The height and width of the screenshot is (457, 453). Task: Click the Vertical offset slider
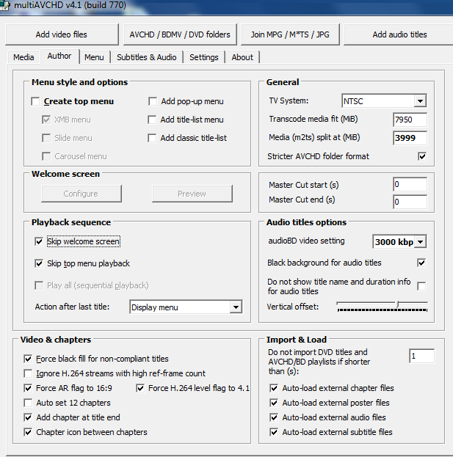tap(382, 307)
